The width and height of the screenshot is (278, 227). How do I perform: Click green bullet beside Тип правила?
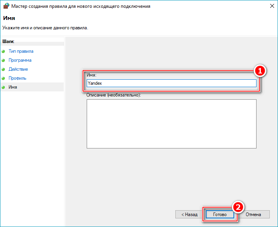[x=4, y=52]
